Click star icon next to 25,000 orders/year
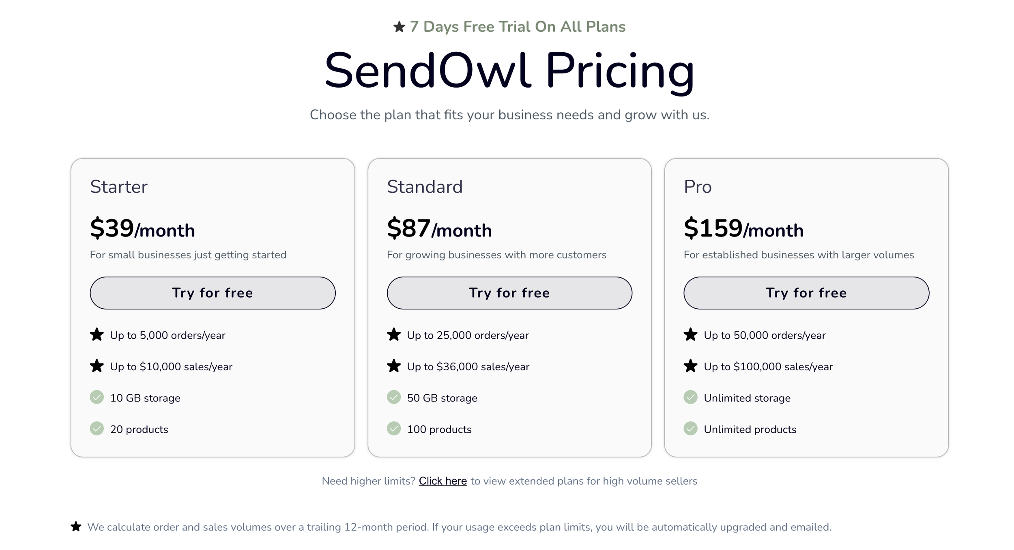 [x=393, y=335]
